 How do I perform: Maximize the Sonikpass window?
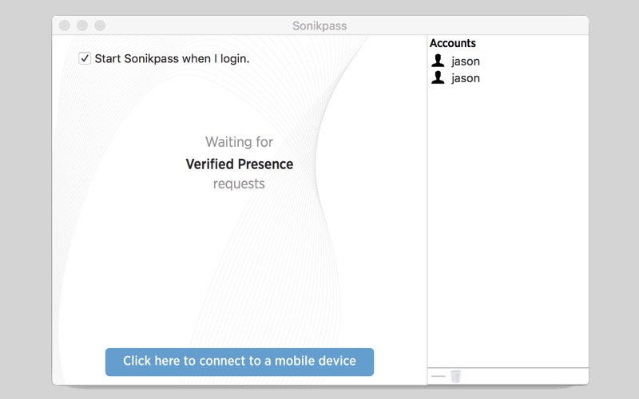pos(100,26)
